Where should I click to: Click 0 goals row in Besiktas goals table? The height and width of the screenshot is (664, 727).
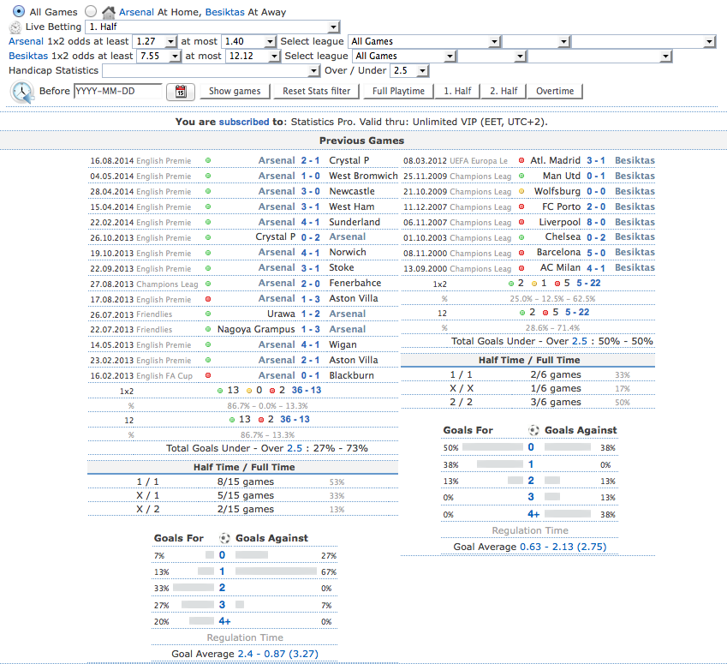click(529, 447)
